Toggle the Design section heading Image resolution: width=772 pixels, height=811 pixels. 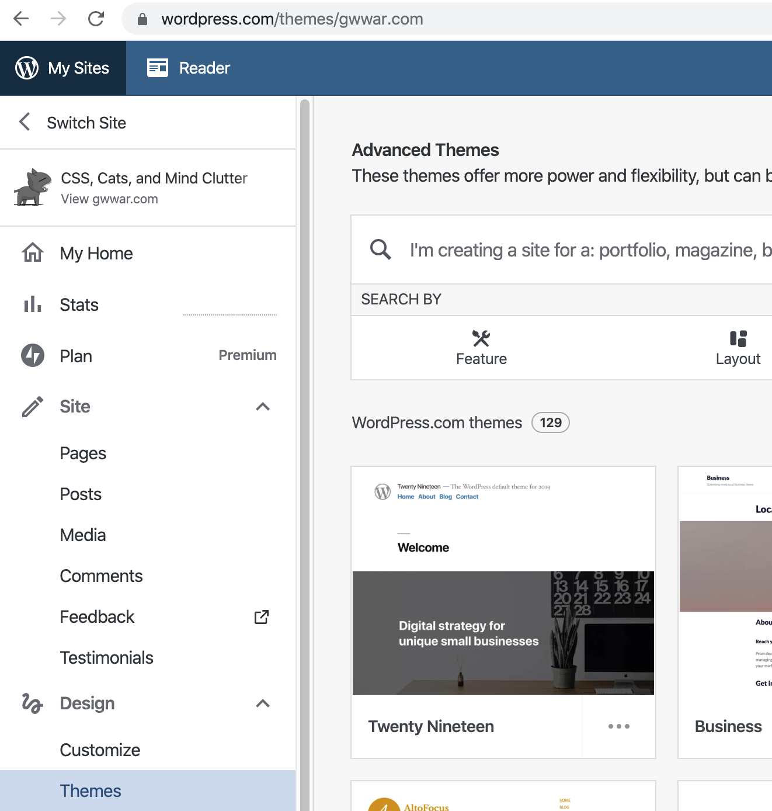pyautogui.click(x=87, y=703)
